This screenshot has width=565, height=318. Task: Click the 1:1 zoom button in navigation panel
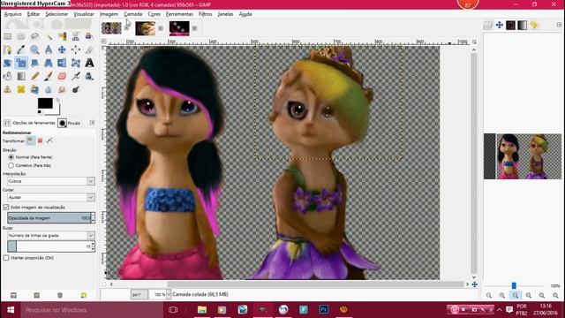tap(516, 295)
